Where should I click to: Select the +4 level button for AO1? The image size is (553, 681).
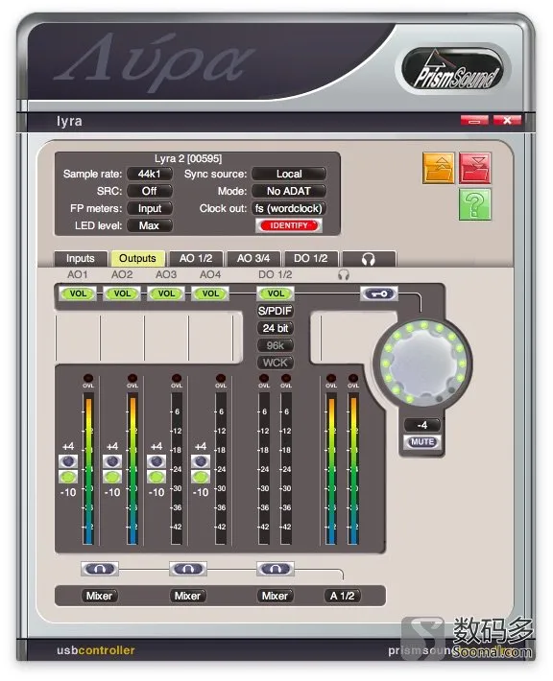click(x=68, y=461)
